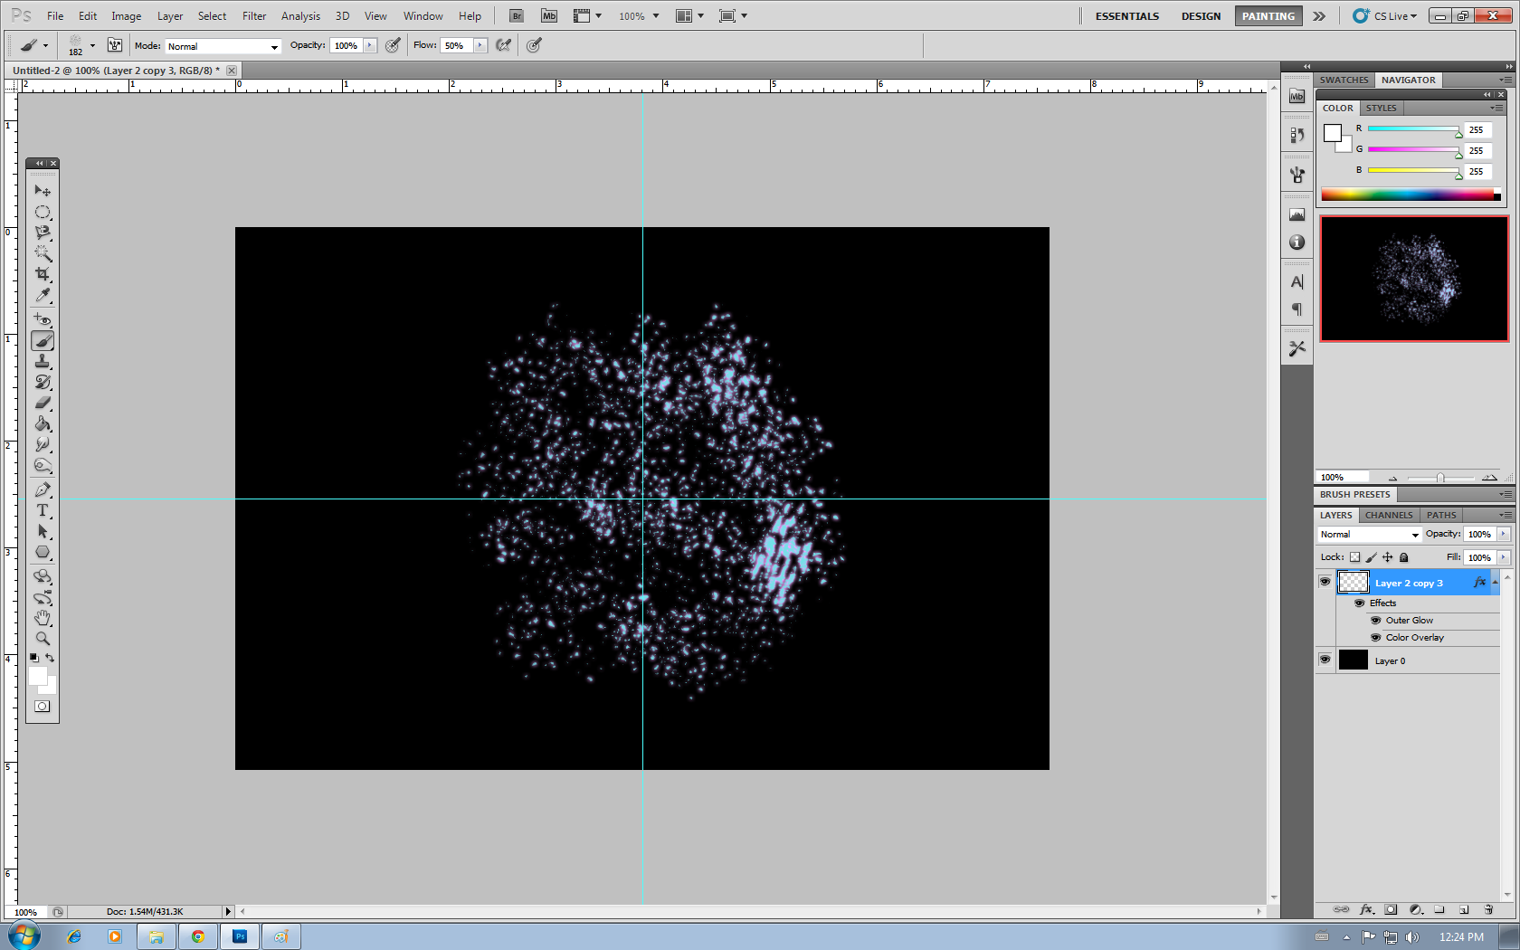
Task: Toggle lock transparent pixels
Action: pyautogui.click(x=1354, y=557)
